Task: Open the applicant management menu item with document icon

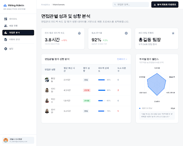Action: point(18,40)
